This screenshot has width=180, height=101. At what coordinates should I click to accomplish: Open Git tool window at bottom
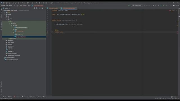[4, 97]
